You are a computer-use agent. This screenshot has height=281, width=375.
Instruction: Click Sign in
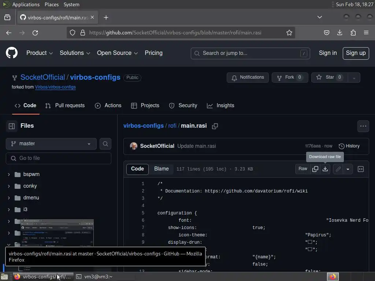[328, 53]
